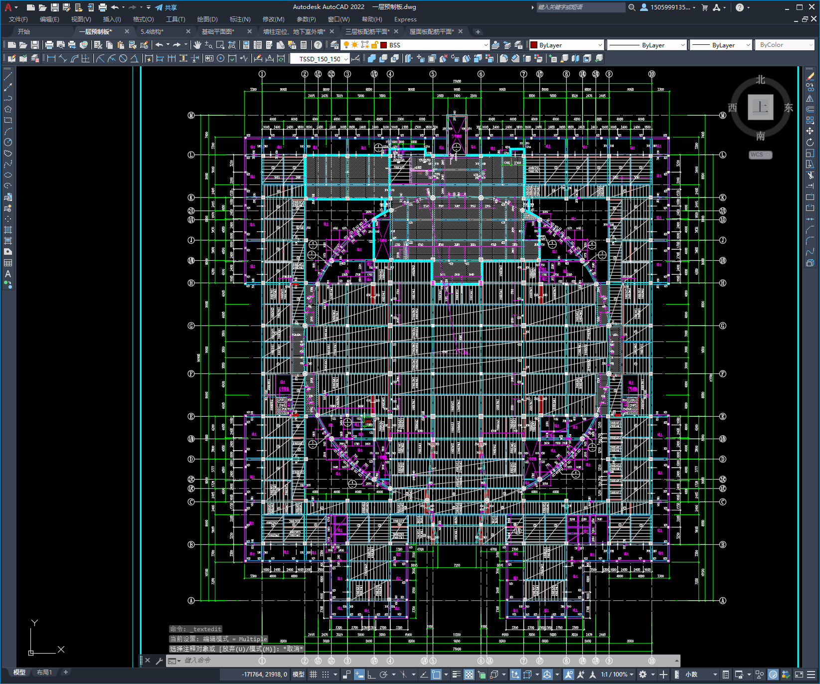Click the Move tool in modify toolbar
820x684 pixels.
click(x=810, y=131)
